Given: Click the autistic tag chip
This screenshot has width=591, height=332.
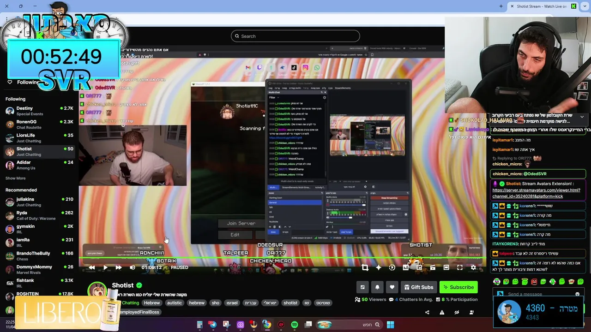Looking at the screenshot, I should click(175, 303).
